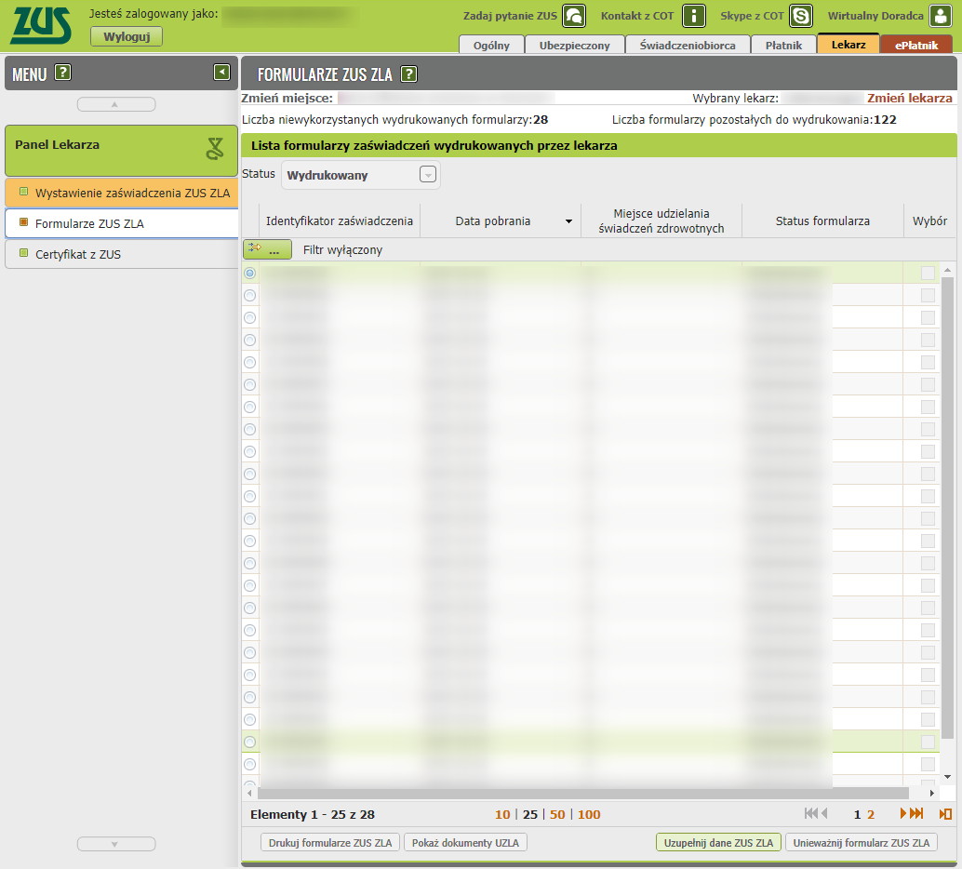Show 50 elements per page
Viewport: 962px width, 869px height.
[557, 814]
